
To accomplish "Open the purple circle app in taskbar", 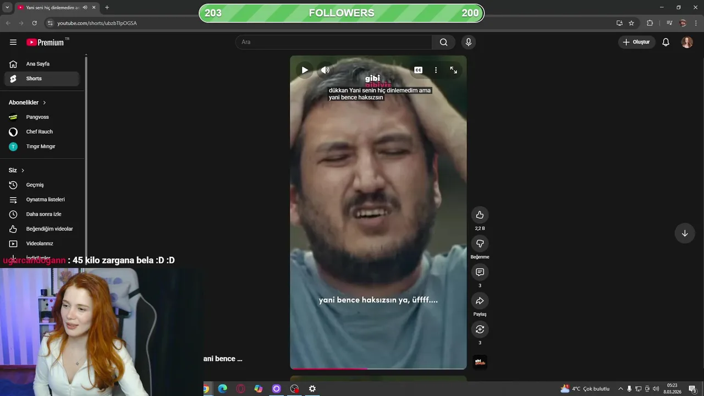I will click(277, 389).
